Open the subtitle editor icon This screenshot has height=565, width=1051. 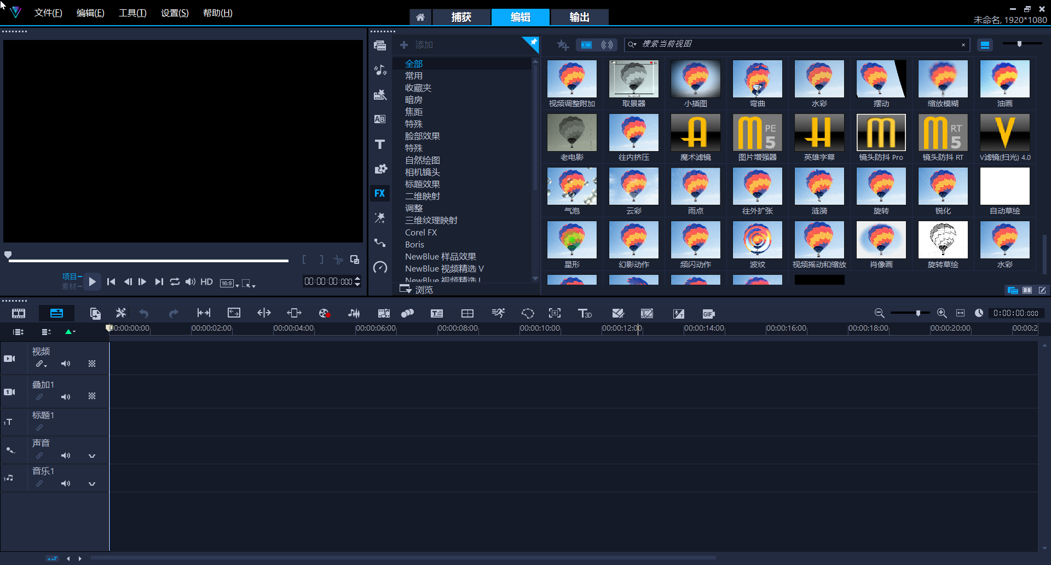437,313
